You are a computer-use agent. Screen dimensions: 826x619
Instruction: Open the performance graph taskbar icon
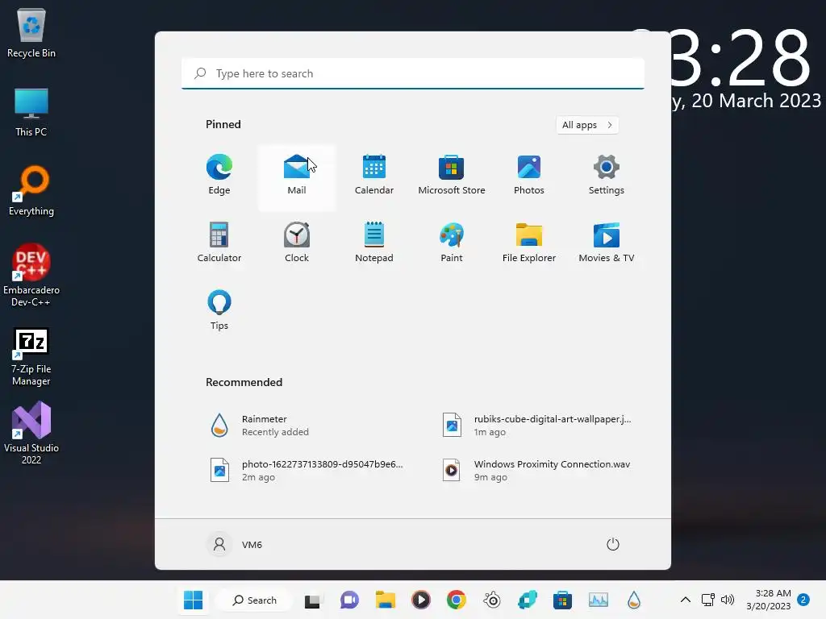[598, 600]
